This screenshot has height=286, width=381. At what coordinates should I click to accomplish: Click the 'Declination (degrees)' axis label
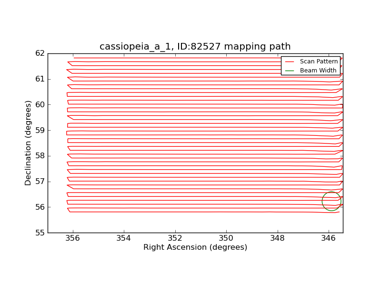pos(28,143)
